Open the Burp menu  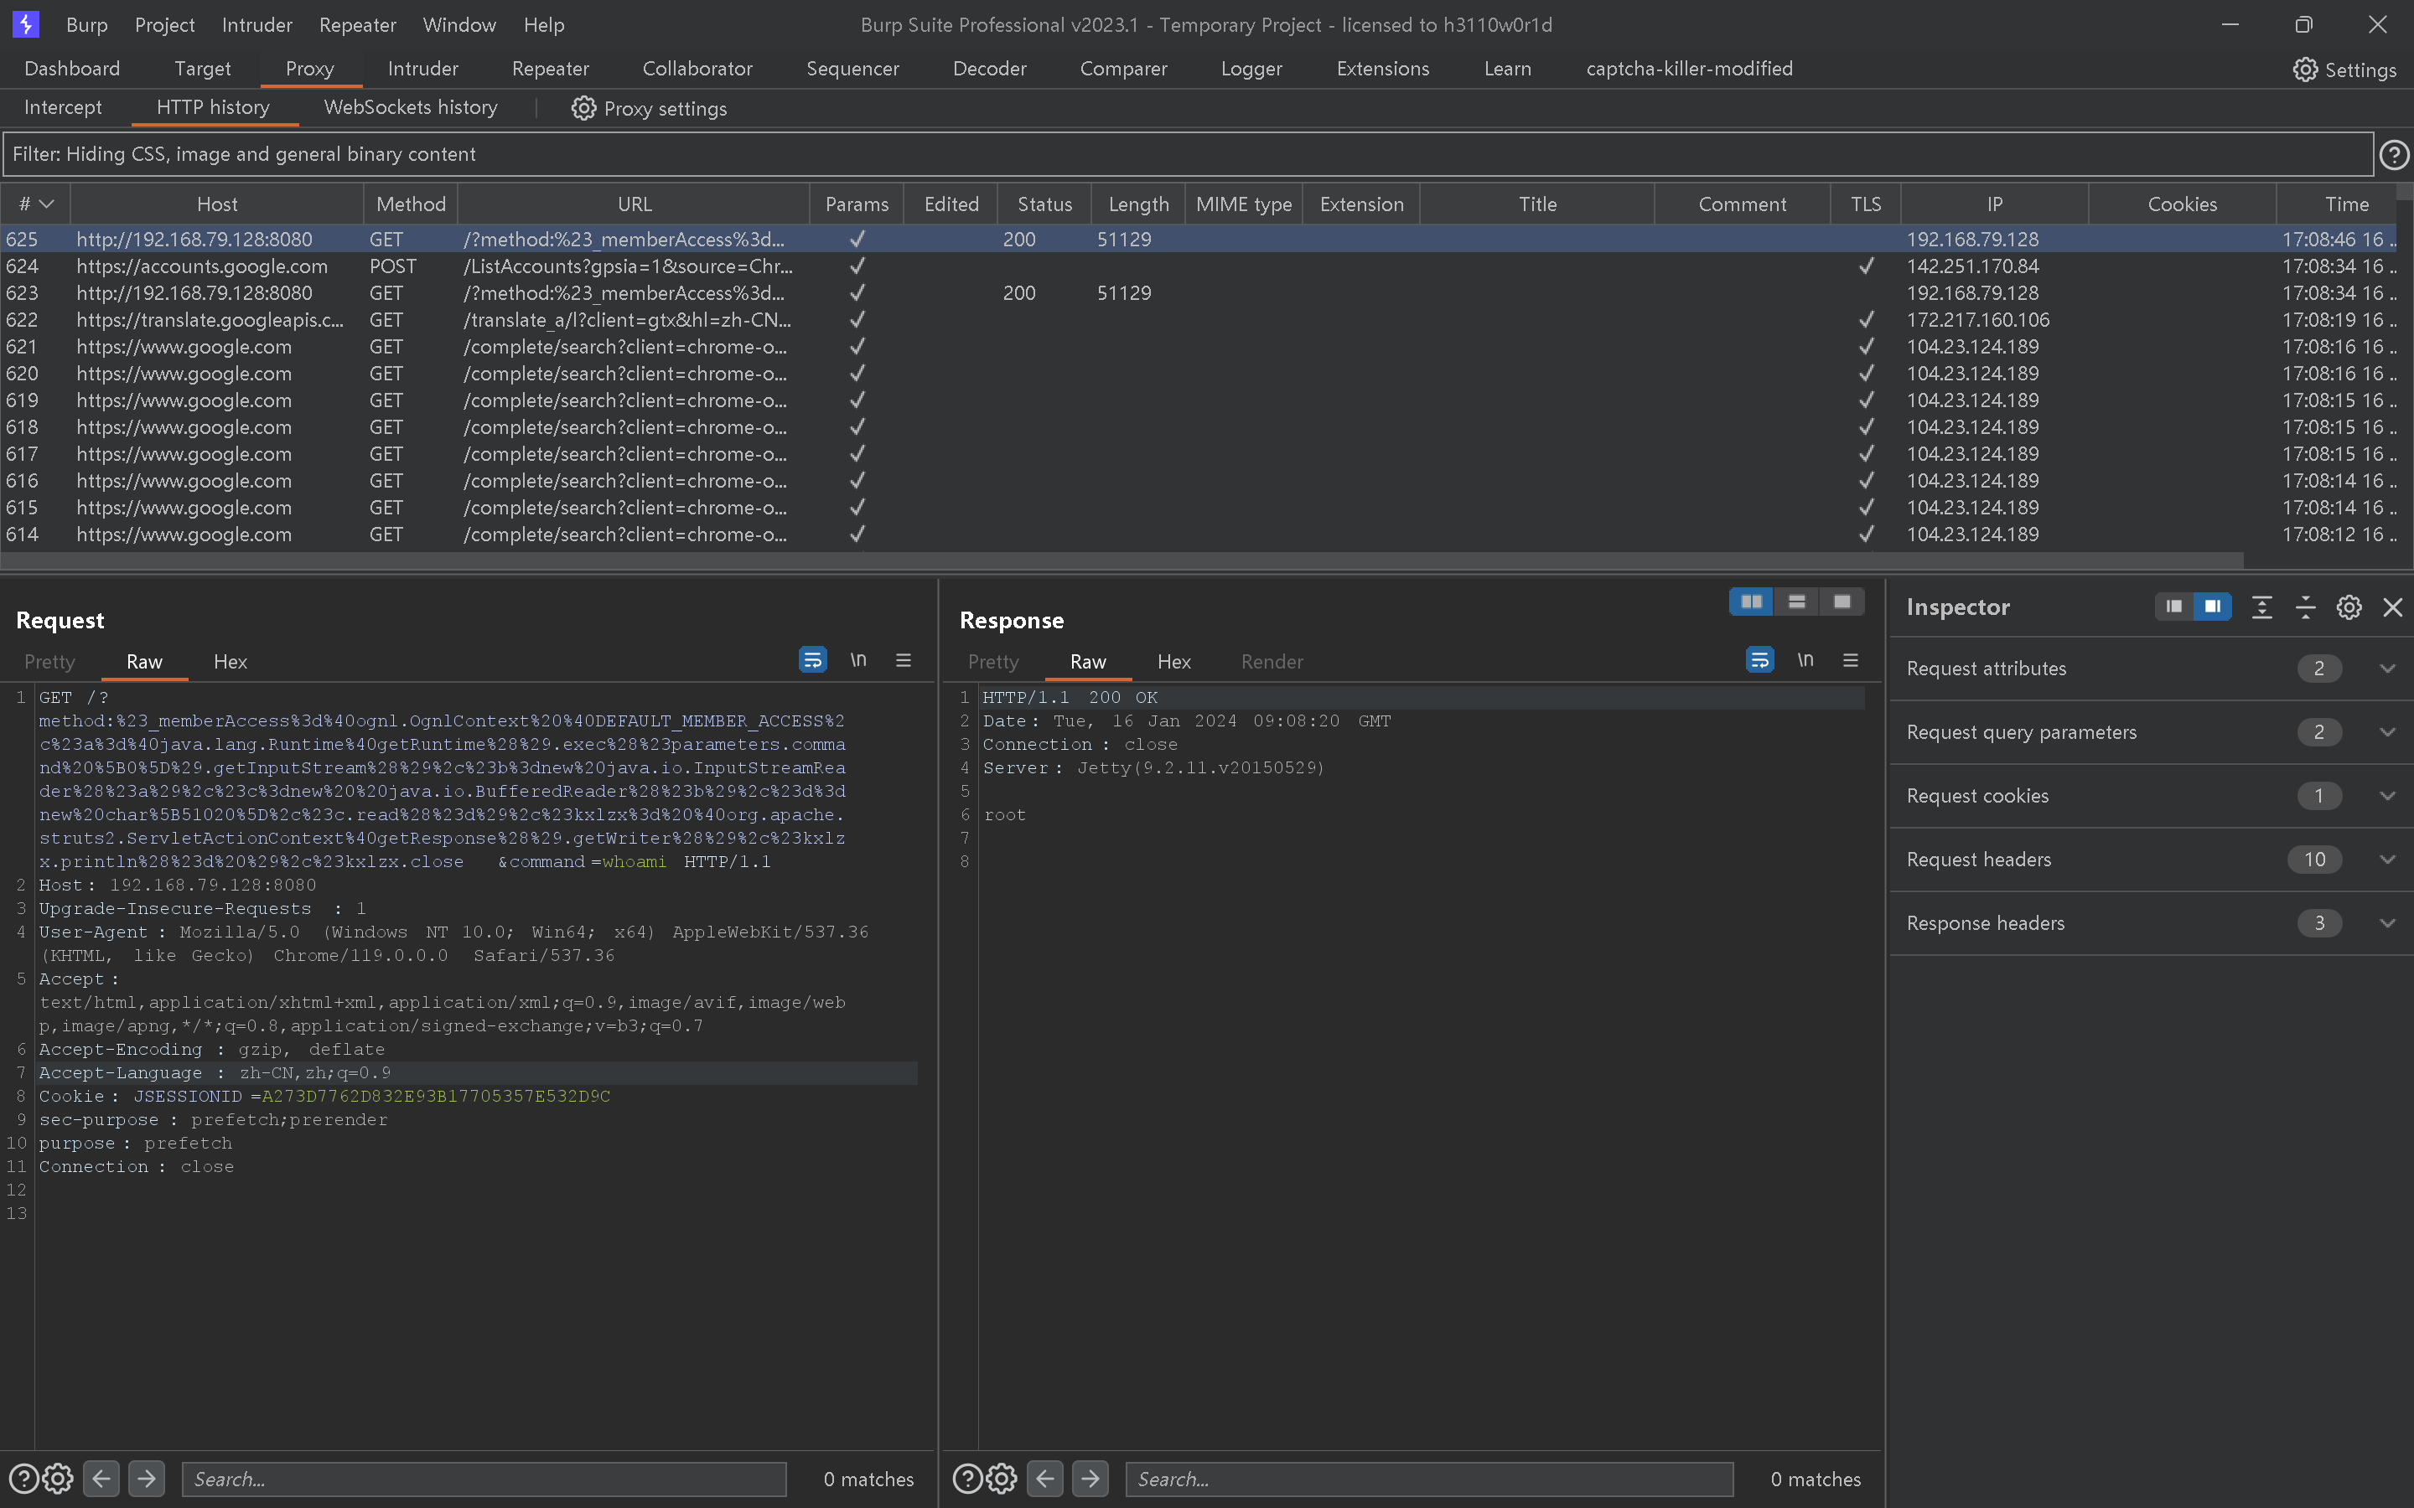[x=87, y=25]
